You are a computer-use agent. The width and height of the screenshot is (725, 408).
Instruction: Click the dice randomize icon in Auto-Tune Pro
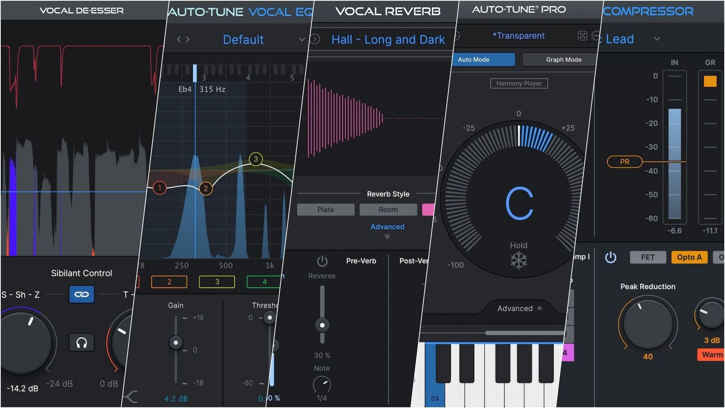click(x=582, y=36)
